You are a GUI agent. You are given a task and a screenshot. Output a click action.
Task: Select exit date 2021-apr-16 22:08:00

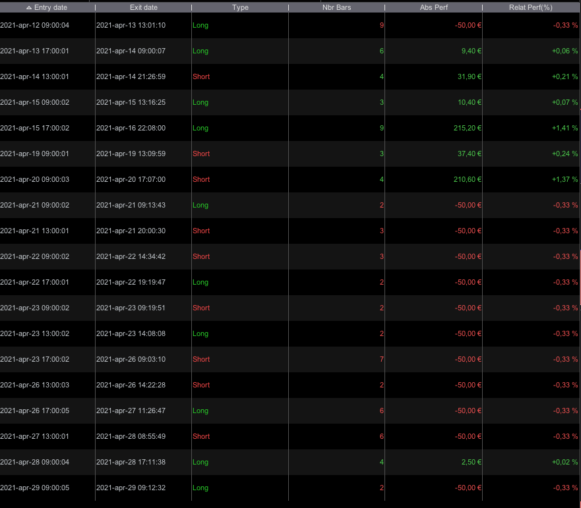tap(131, 128)
